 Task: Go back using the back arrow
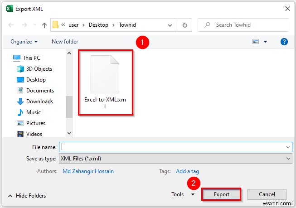(x=11, y=25)
